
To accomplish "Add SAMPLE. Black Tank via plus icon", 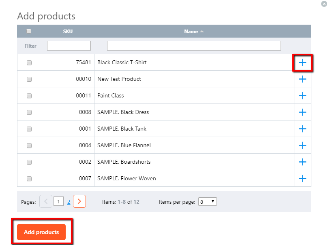I will coord(302,129).
